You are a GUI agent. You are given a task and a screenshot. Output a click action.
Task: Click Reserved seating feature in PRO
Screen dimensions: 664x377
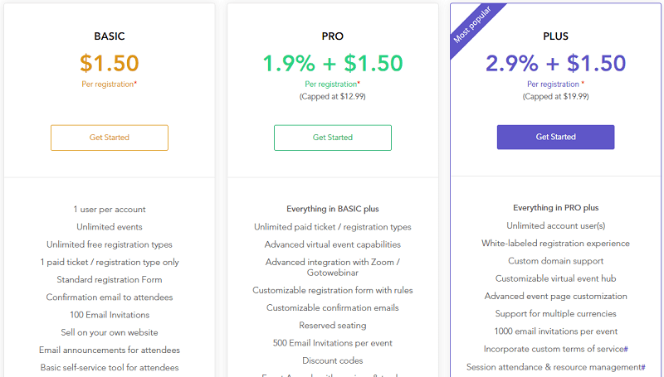point(333,326)
